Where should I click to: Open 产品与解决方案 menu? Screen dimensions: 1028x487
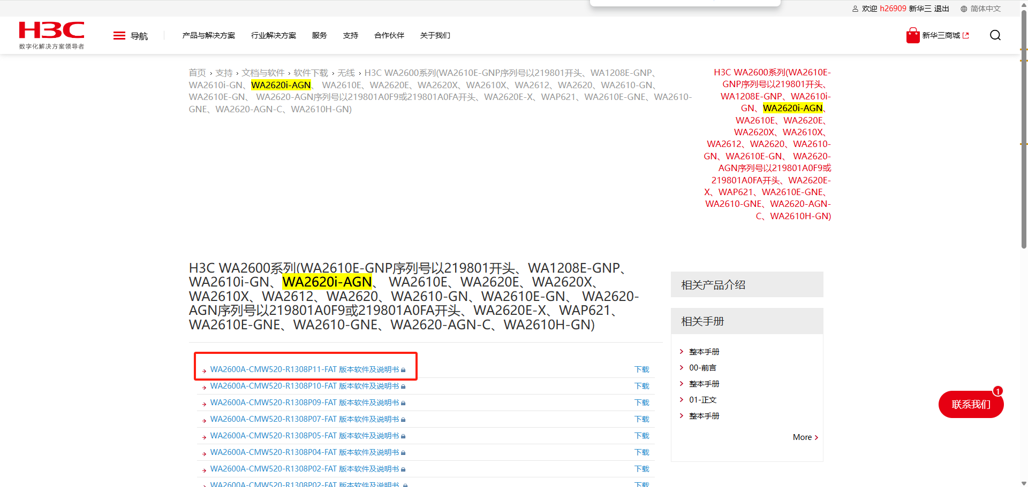click(209, 35)
